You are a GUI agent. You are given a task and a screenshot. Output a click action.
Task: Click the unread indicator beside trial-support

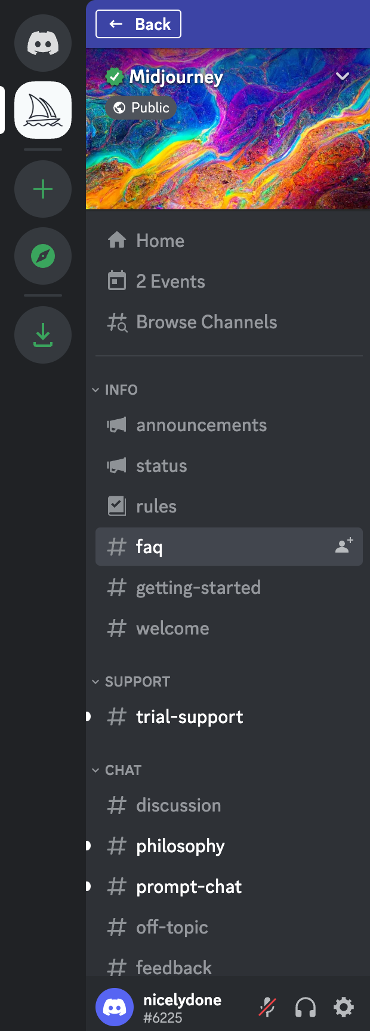click(x=87, y=716)
